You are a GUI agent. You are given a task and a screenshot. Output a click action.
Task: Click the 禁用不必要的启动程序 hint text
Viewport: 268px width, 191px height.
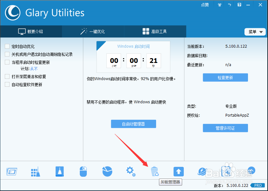click(126, 102)
